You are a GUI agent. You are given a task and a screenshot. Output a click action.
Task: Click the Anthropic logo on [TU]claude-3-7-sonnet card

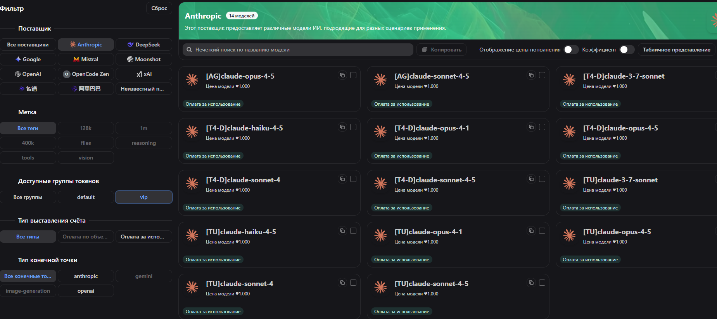(569, 184)
